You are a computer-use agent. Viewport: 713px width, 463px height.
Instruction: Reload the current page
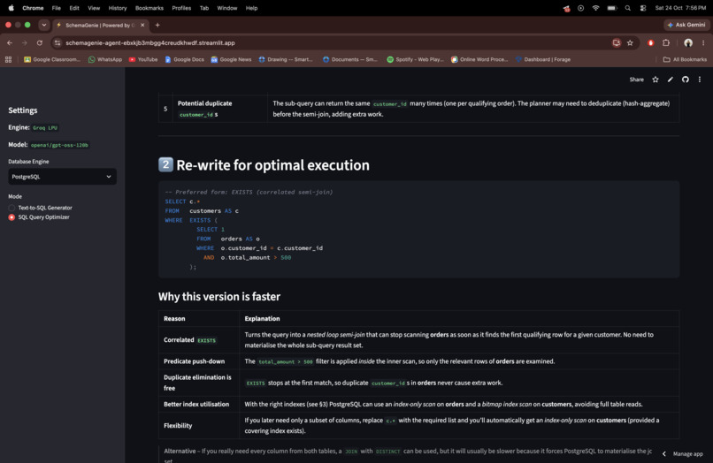pyautogui.click(x=40, y=42)
